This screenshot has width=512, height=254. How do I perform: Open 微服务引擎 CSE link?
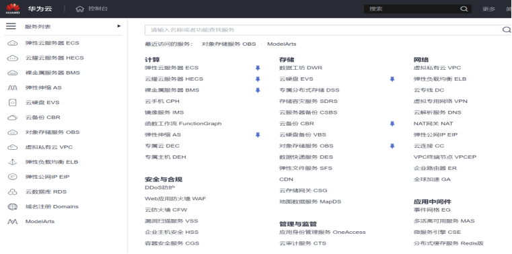click(x=437, y=232)
